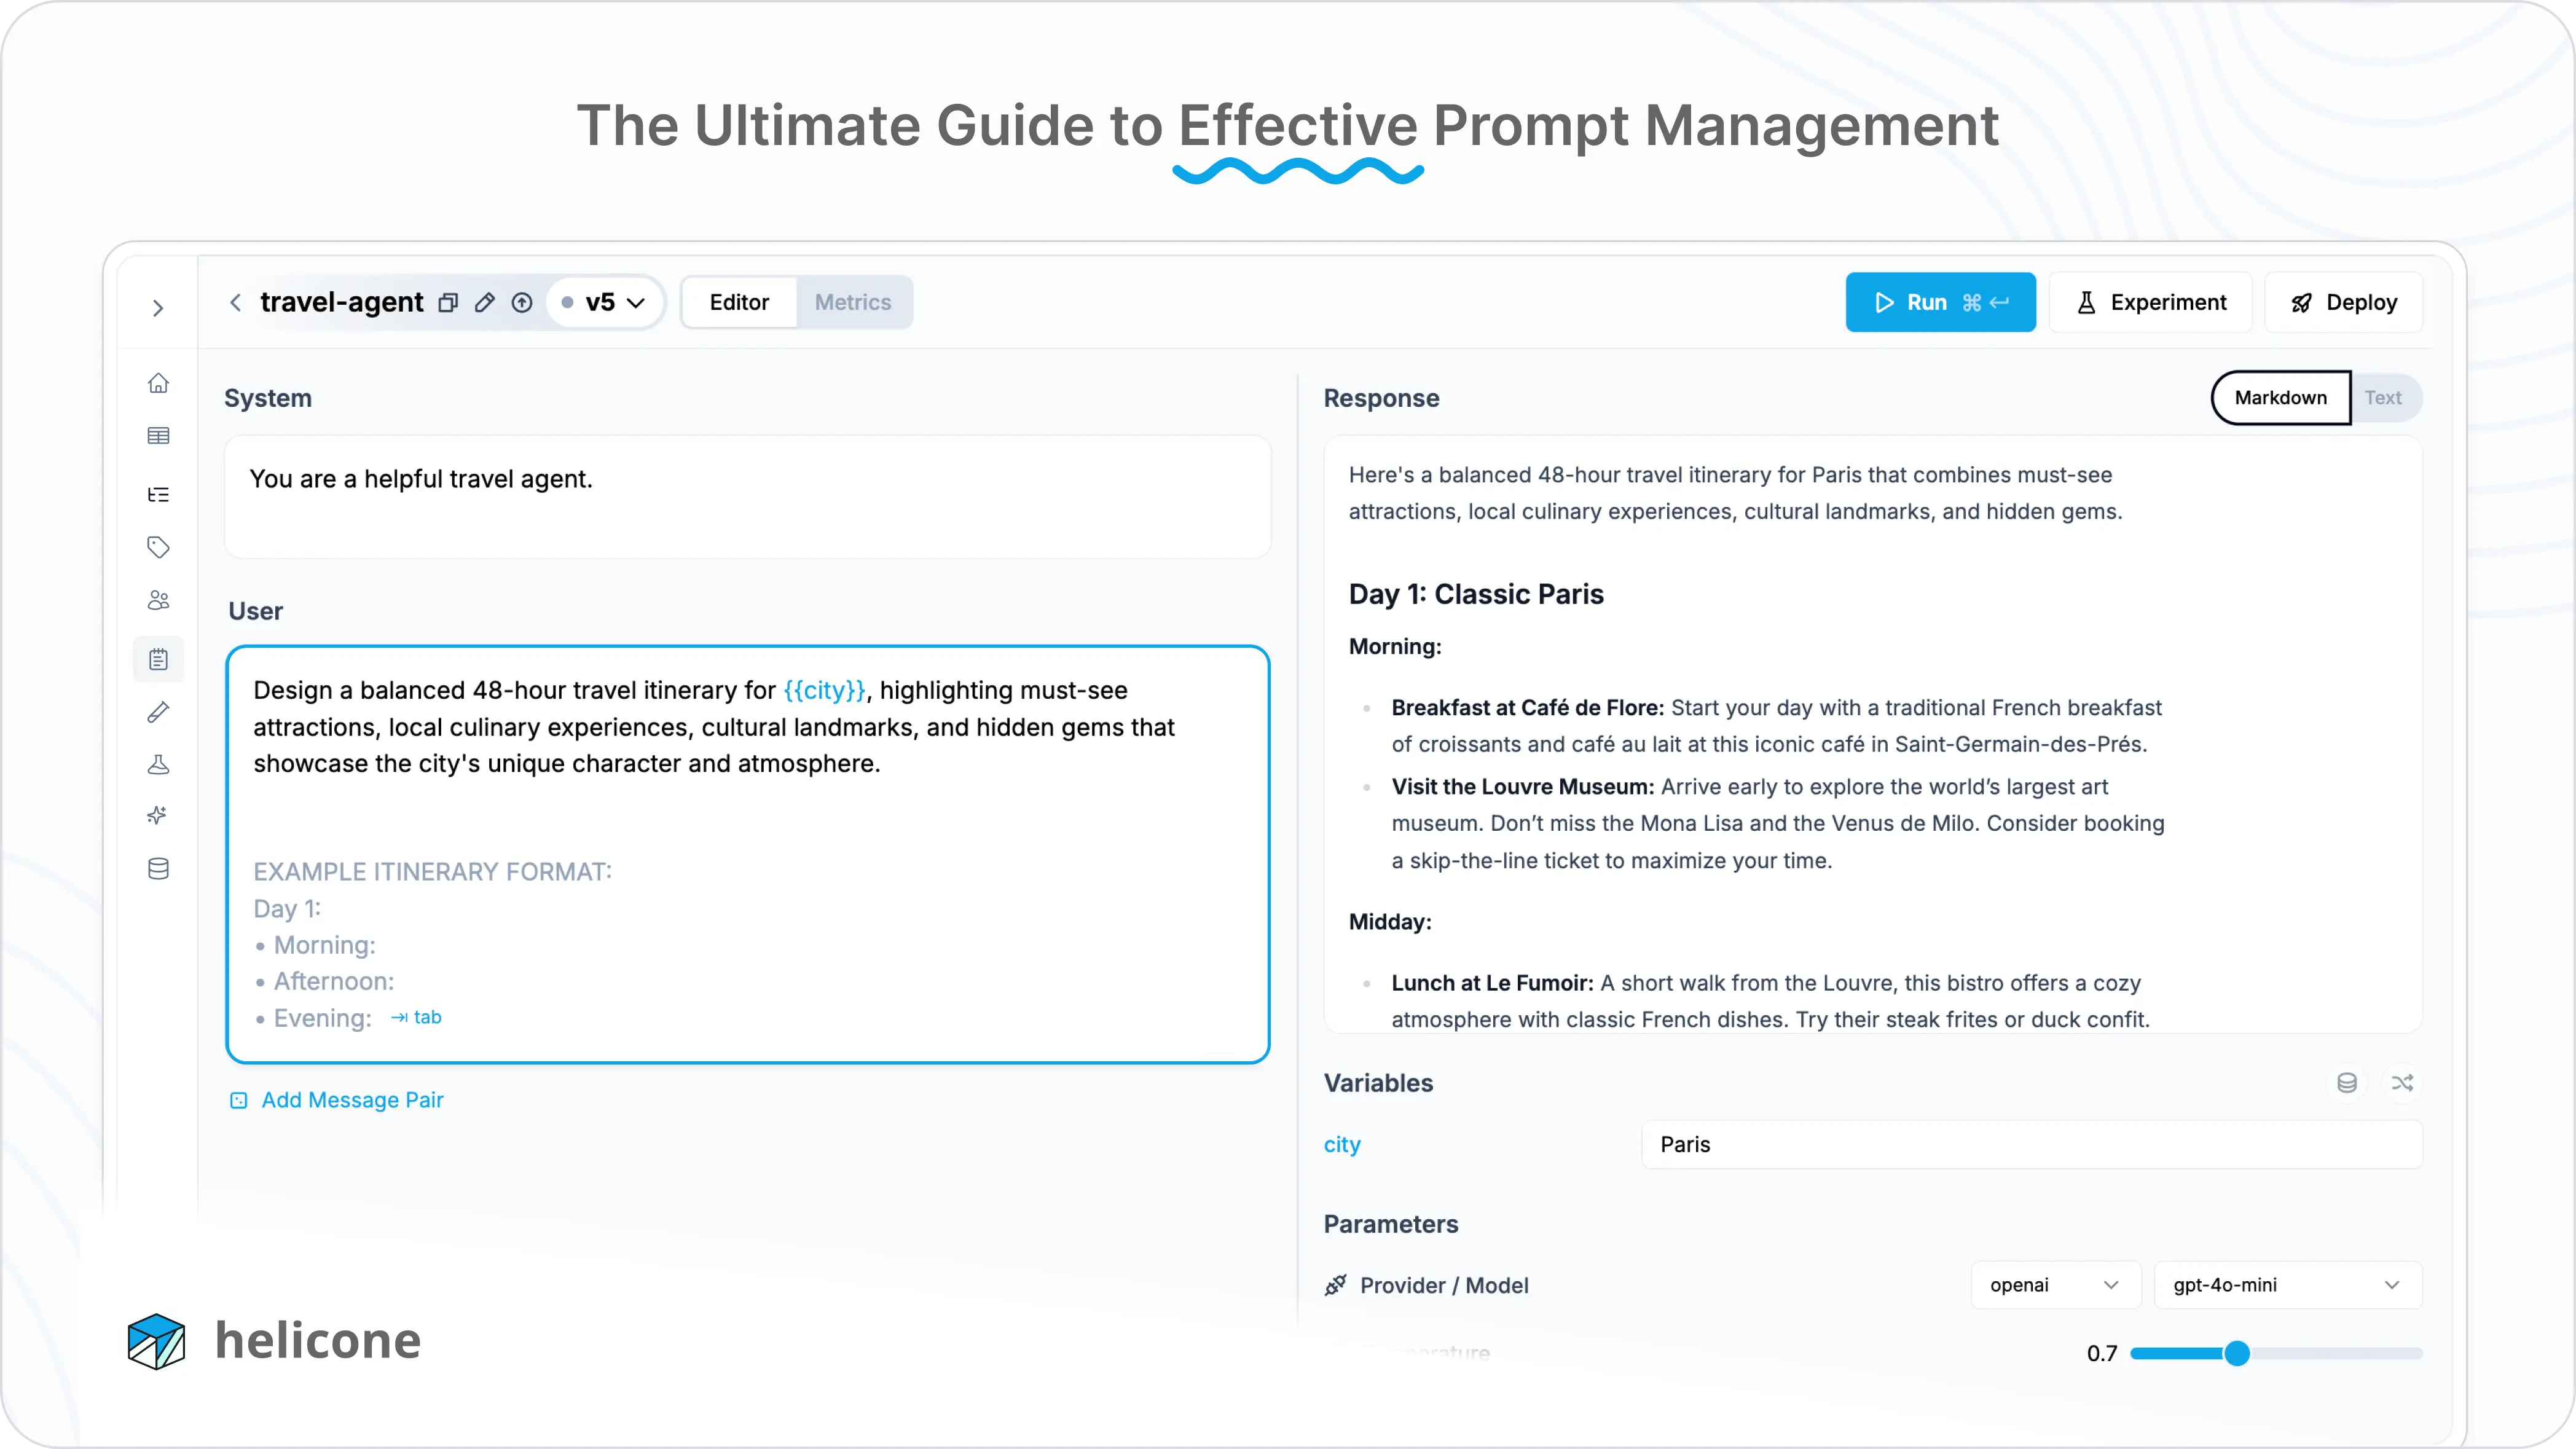Switch to the Editor tab
Screen dimensions: 2576x1449
click(x=738, y=300)
